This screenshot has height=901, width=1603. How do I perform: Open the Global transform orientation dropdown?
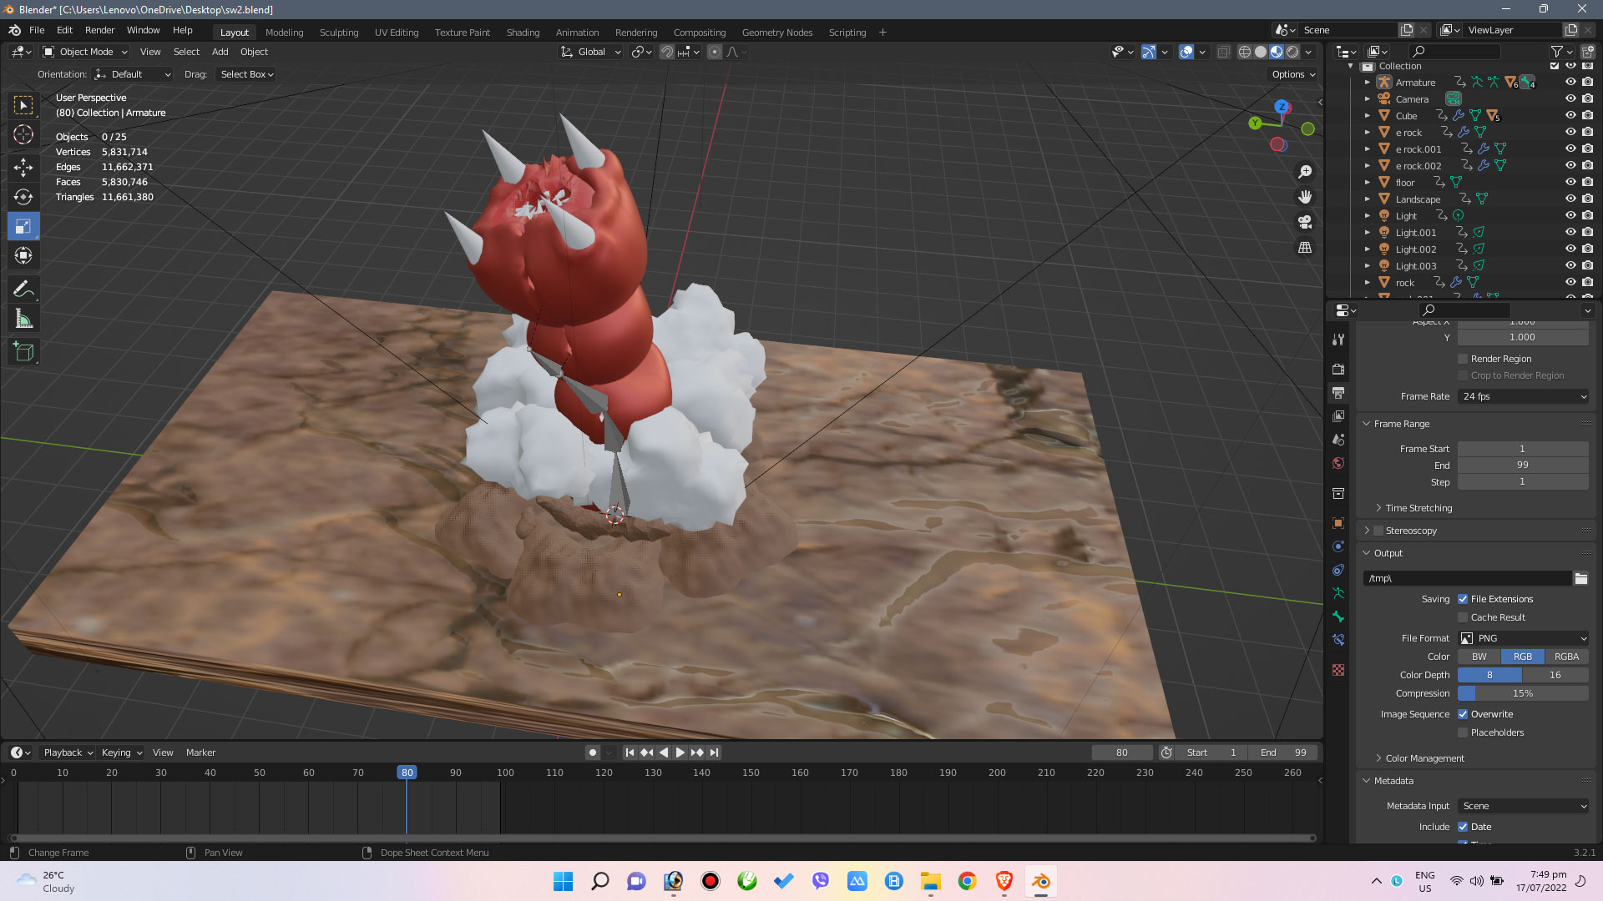[590, 52]
